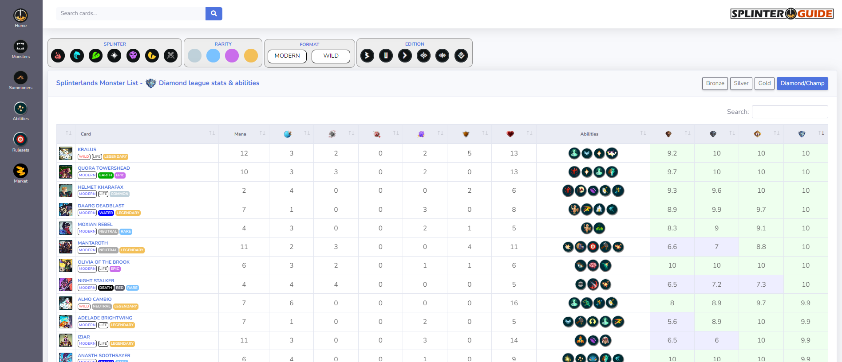Open Summoners in the sidebar
The width and height of the screenshot is (842, 362).
coord(20,80)
